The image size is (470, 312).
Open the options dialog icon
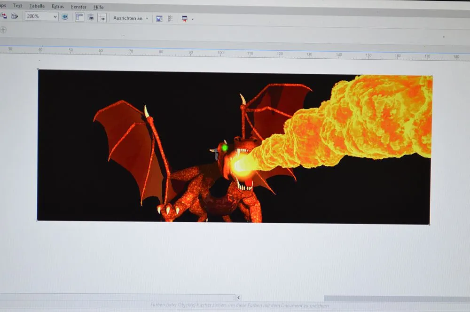pyautogui.click(x=171, y=19)
